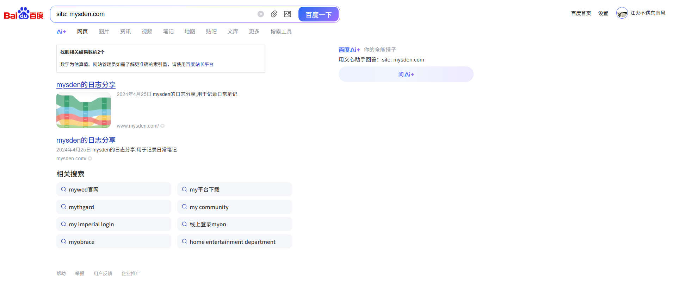The height and width of the screenshot is (285, 673).
Task: Click the 百度一下 search button
Action: click(319, 14)
